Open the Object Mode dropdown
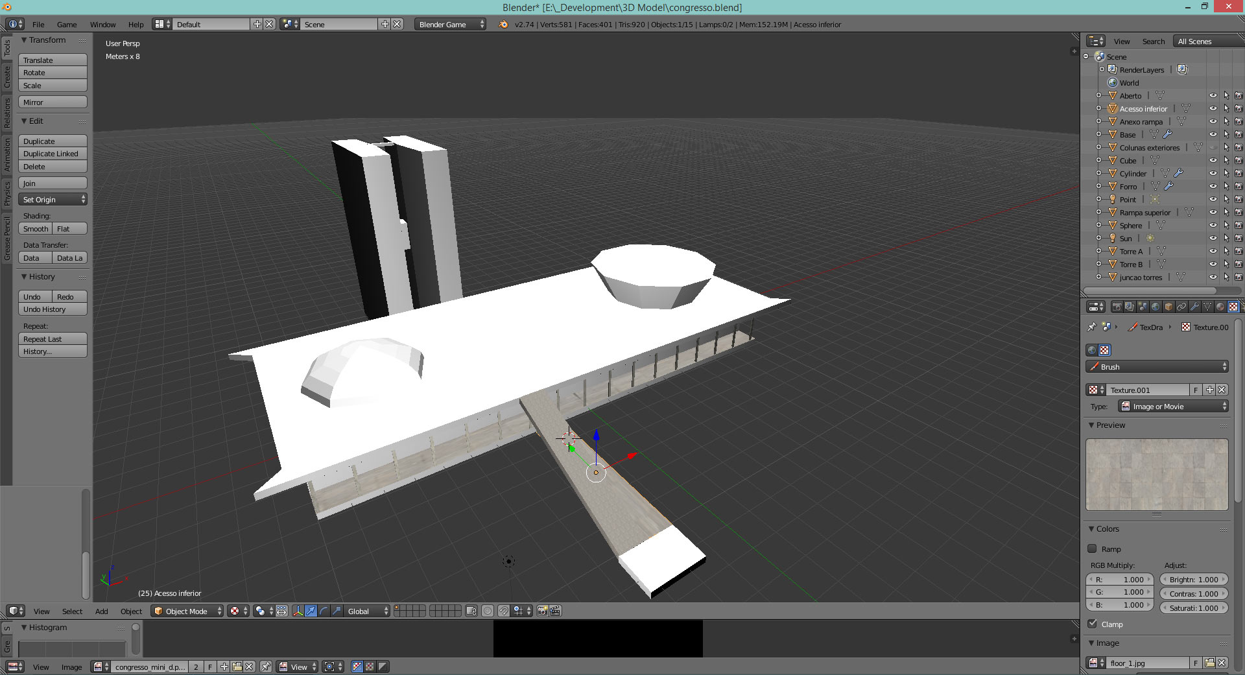This screenshot has width=1245, height=675. pyautogui.click(x=187, y=611)
